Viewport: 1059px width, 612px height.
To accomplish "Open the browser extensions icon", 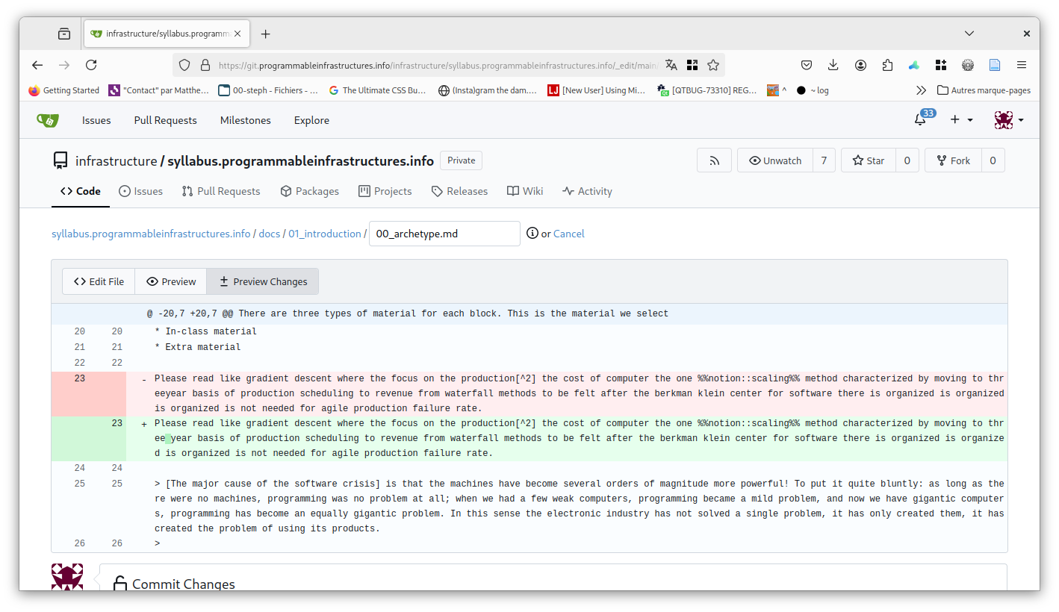I will 887,65.
